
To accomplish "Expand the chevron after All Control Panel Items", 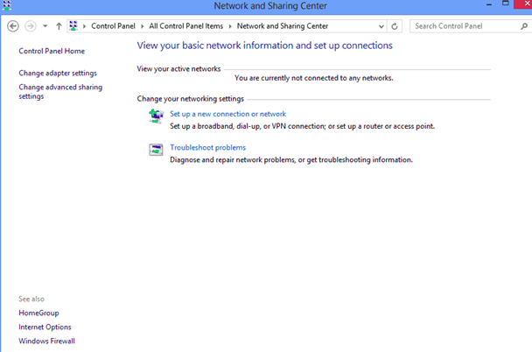I will coord(230,26).
